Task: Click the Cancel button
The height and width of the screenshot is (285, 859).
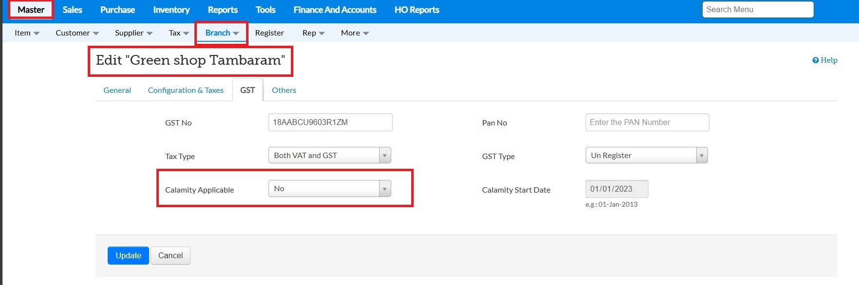Action: (x=171, y=255)
